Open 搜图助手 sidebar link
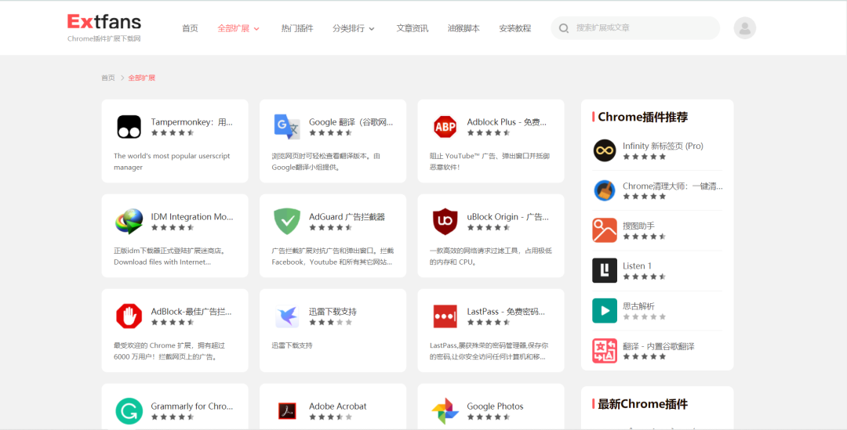 638,226
